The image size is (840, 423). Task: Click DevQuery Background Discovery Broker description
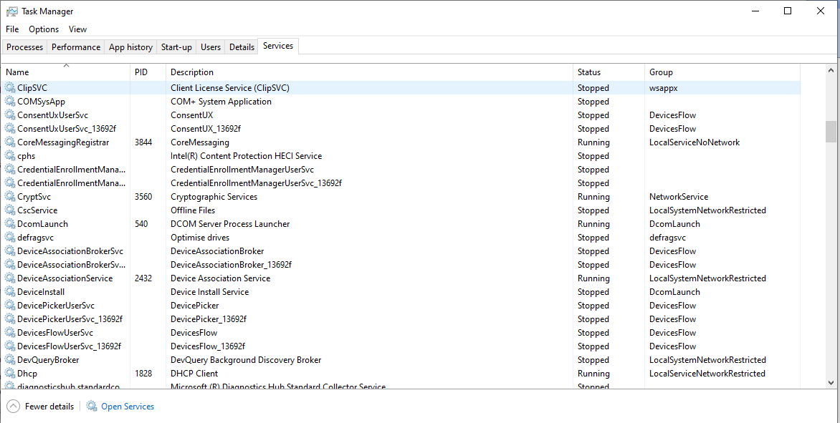pos(246,360)
